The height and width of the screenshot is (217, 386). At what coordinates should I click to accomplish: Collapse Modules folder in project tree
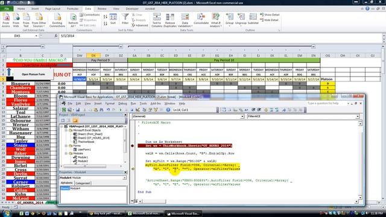(66, 153)
